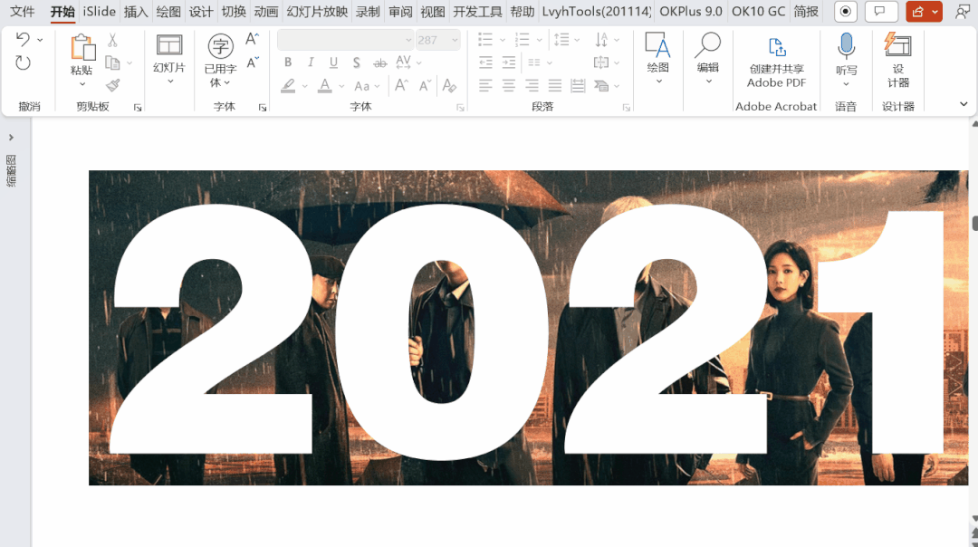Click the bullets list icon
The width and height of the screenshot is (978, 547).
pos(485,40)
